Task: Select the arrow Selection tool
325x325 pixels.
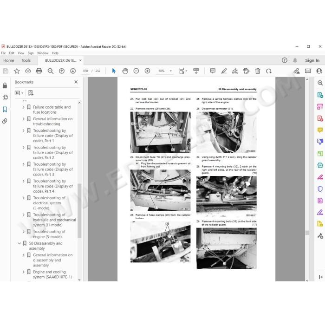Action: tap(114, 71)
